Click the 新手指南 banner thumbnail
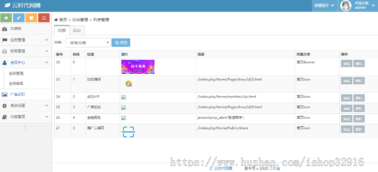 (138, 67)
